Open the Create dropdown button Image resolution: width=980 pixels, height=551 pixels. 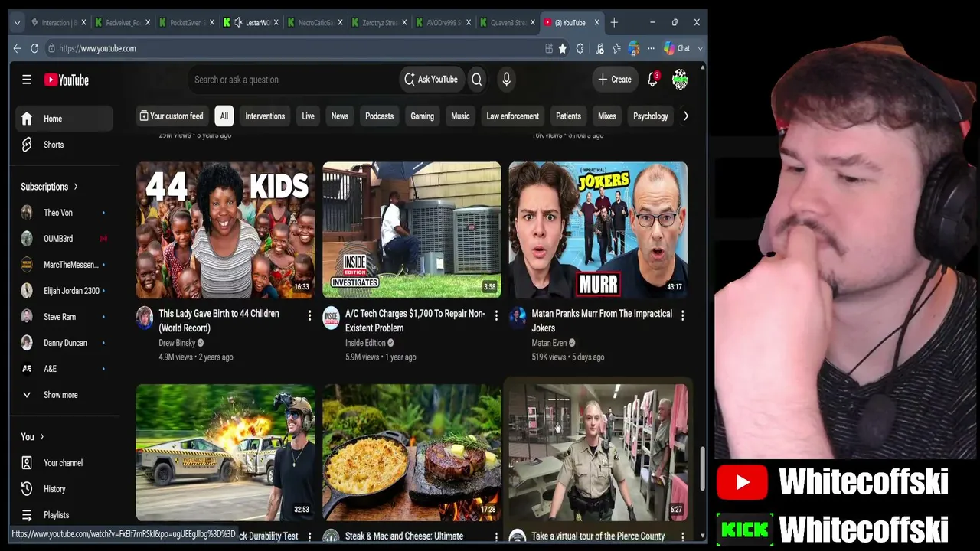[x=615, y=80]
